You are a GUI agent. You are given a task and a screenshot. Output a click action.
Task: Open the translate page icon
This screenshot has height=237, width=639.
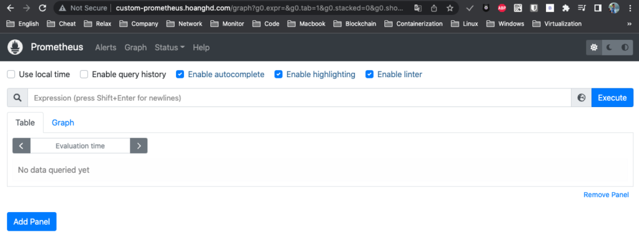[x=417, y=7]
